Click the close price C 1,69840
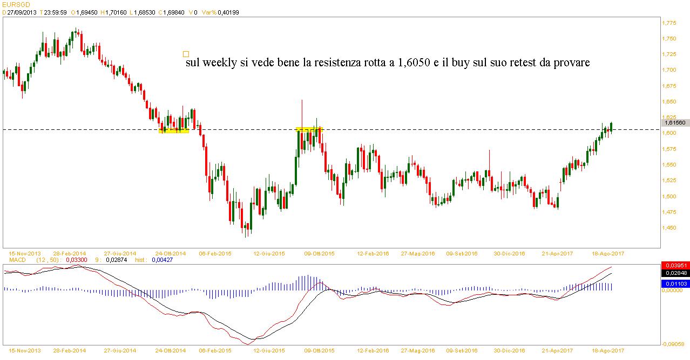Viewport: 690px width, 360px height. pyautogui.click(x=170, y=13)
